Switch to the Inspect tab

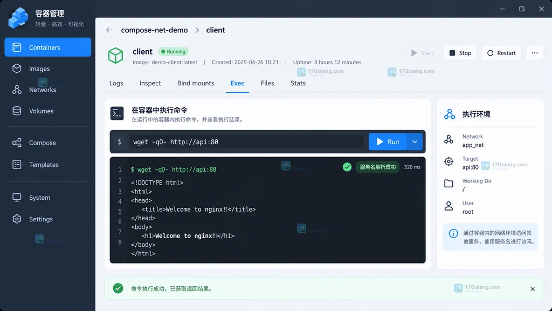coord(150,83)
